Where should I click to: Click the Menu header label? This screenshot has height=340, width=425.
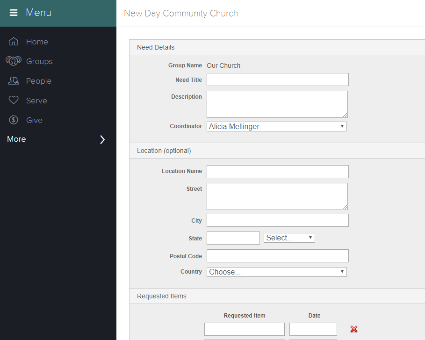pos(38,13)
